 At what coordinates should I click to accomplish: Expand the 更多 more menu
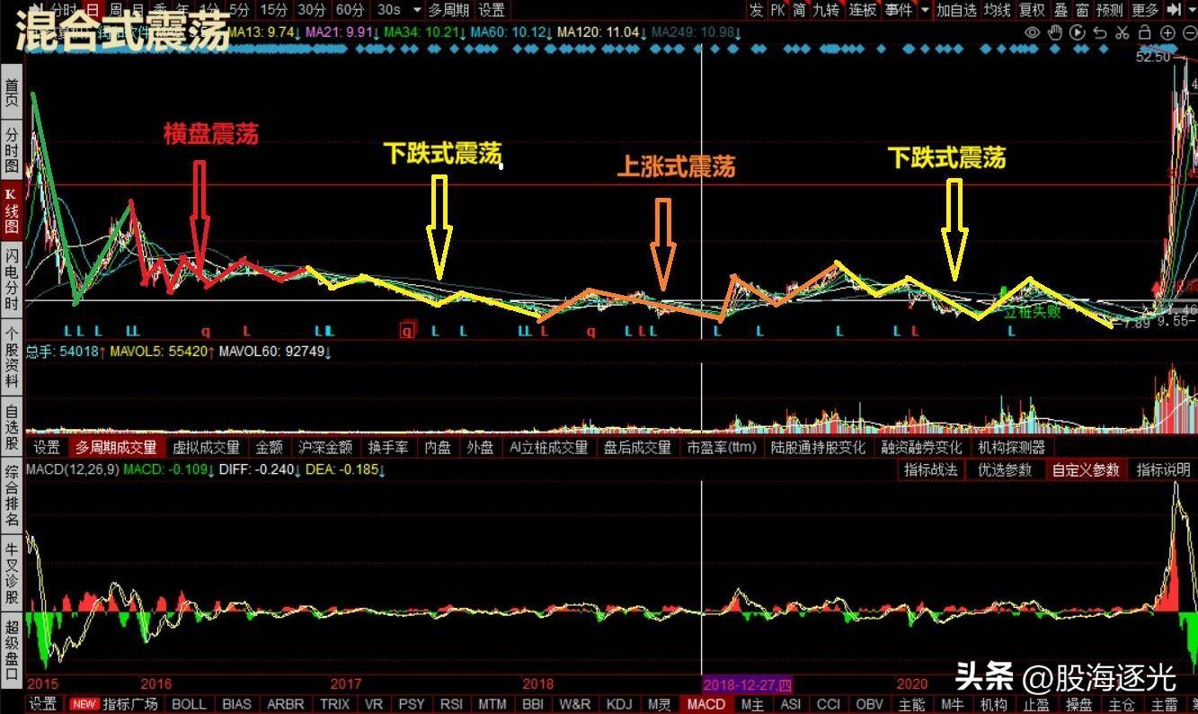point(1146,10)
